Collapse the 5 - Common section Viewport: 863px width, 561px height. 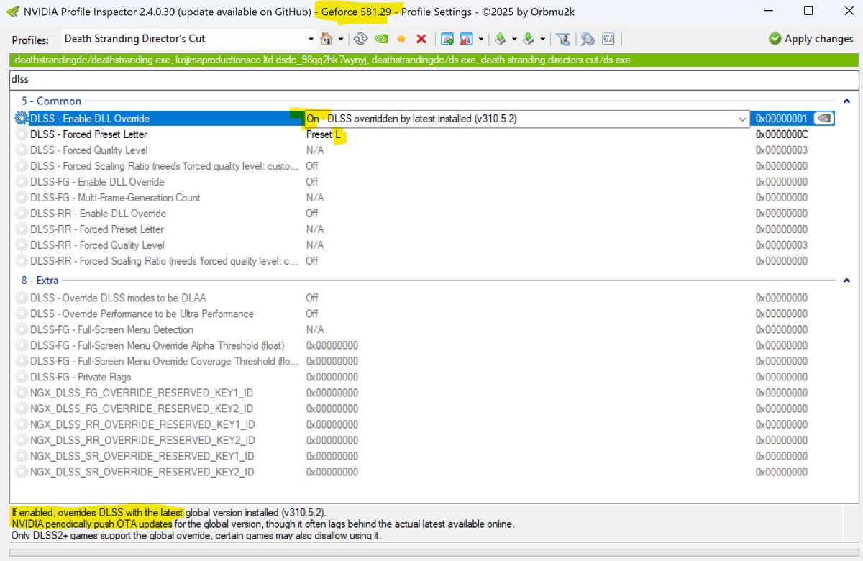click(x=846, y=101)
